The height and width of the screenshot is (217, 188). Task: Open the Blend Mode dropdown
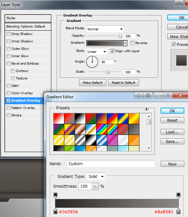click(105, 29)
